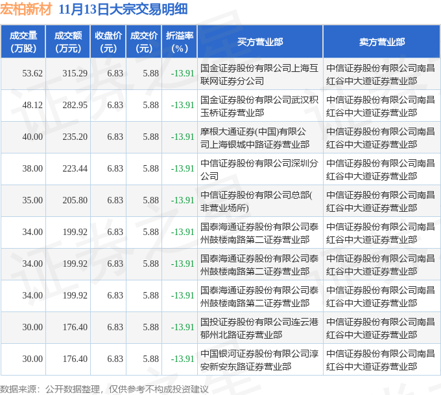Viewport: 441px width, 395px height.
Task: Select the 成交量(万股) column header
Action: click(23, 41)
